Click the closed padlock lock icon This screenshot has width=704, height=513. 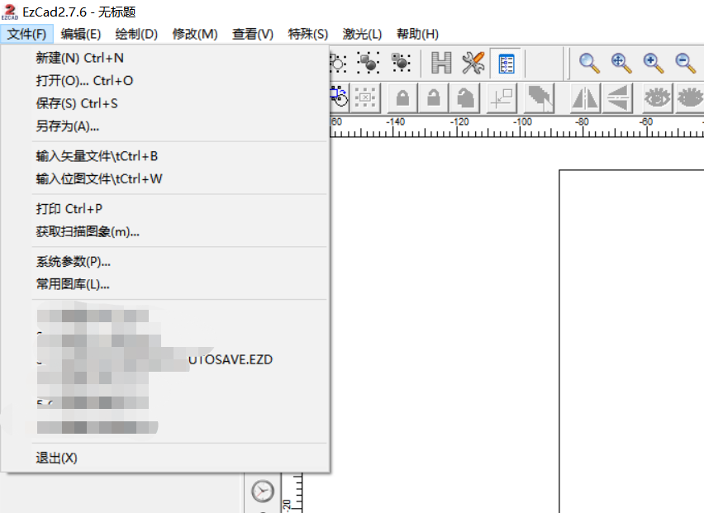pos(402,97)
